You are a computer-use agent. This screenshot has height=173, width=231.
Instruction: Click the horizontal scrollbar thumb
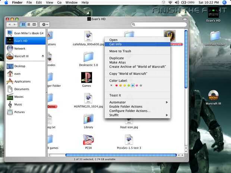tap(121, 155)
